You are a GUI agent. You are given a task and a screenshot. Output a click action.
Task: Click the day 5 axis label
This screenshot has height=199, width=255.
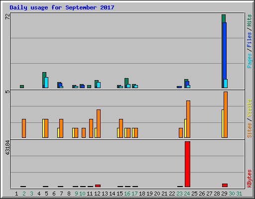[46, 194]
